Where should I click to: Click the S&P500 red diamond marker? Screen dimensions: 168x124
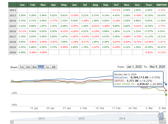(166, 91)
